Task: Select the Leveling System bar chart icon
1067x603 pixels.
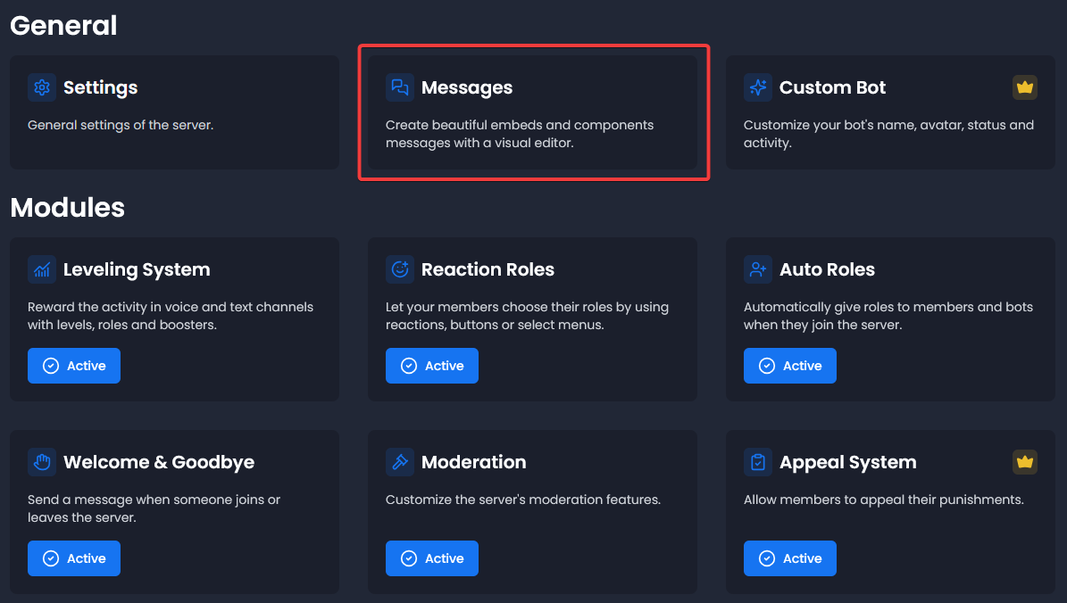Action: click(42, 269)
